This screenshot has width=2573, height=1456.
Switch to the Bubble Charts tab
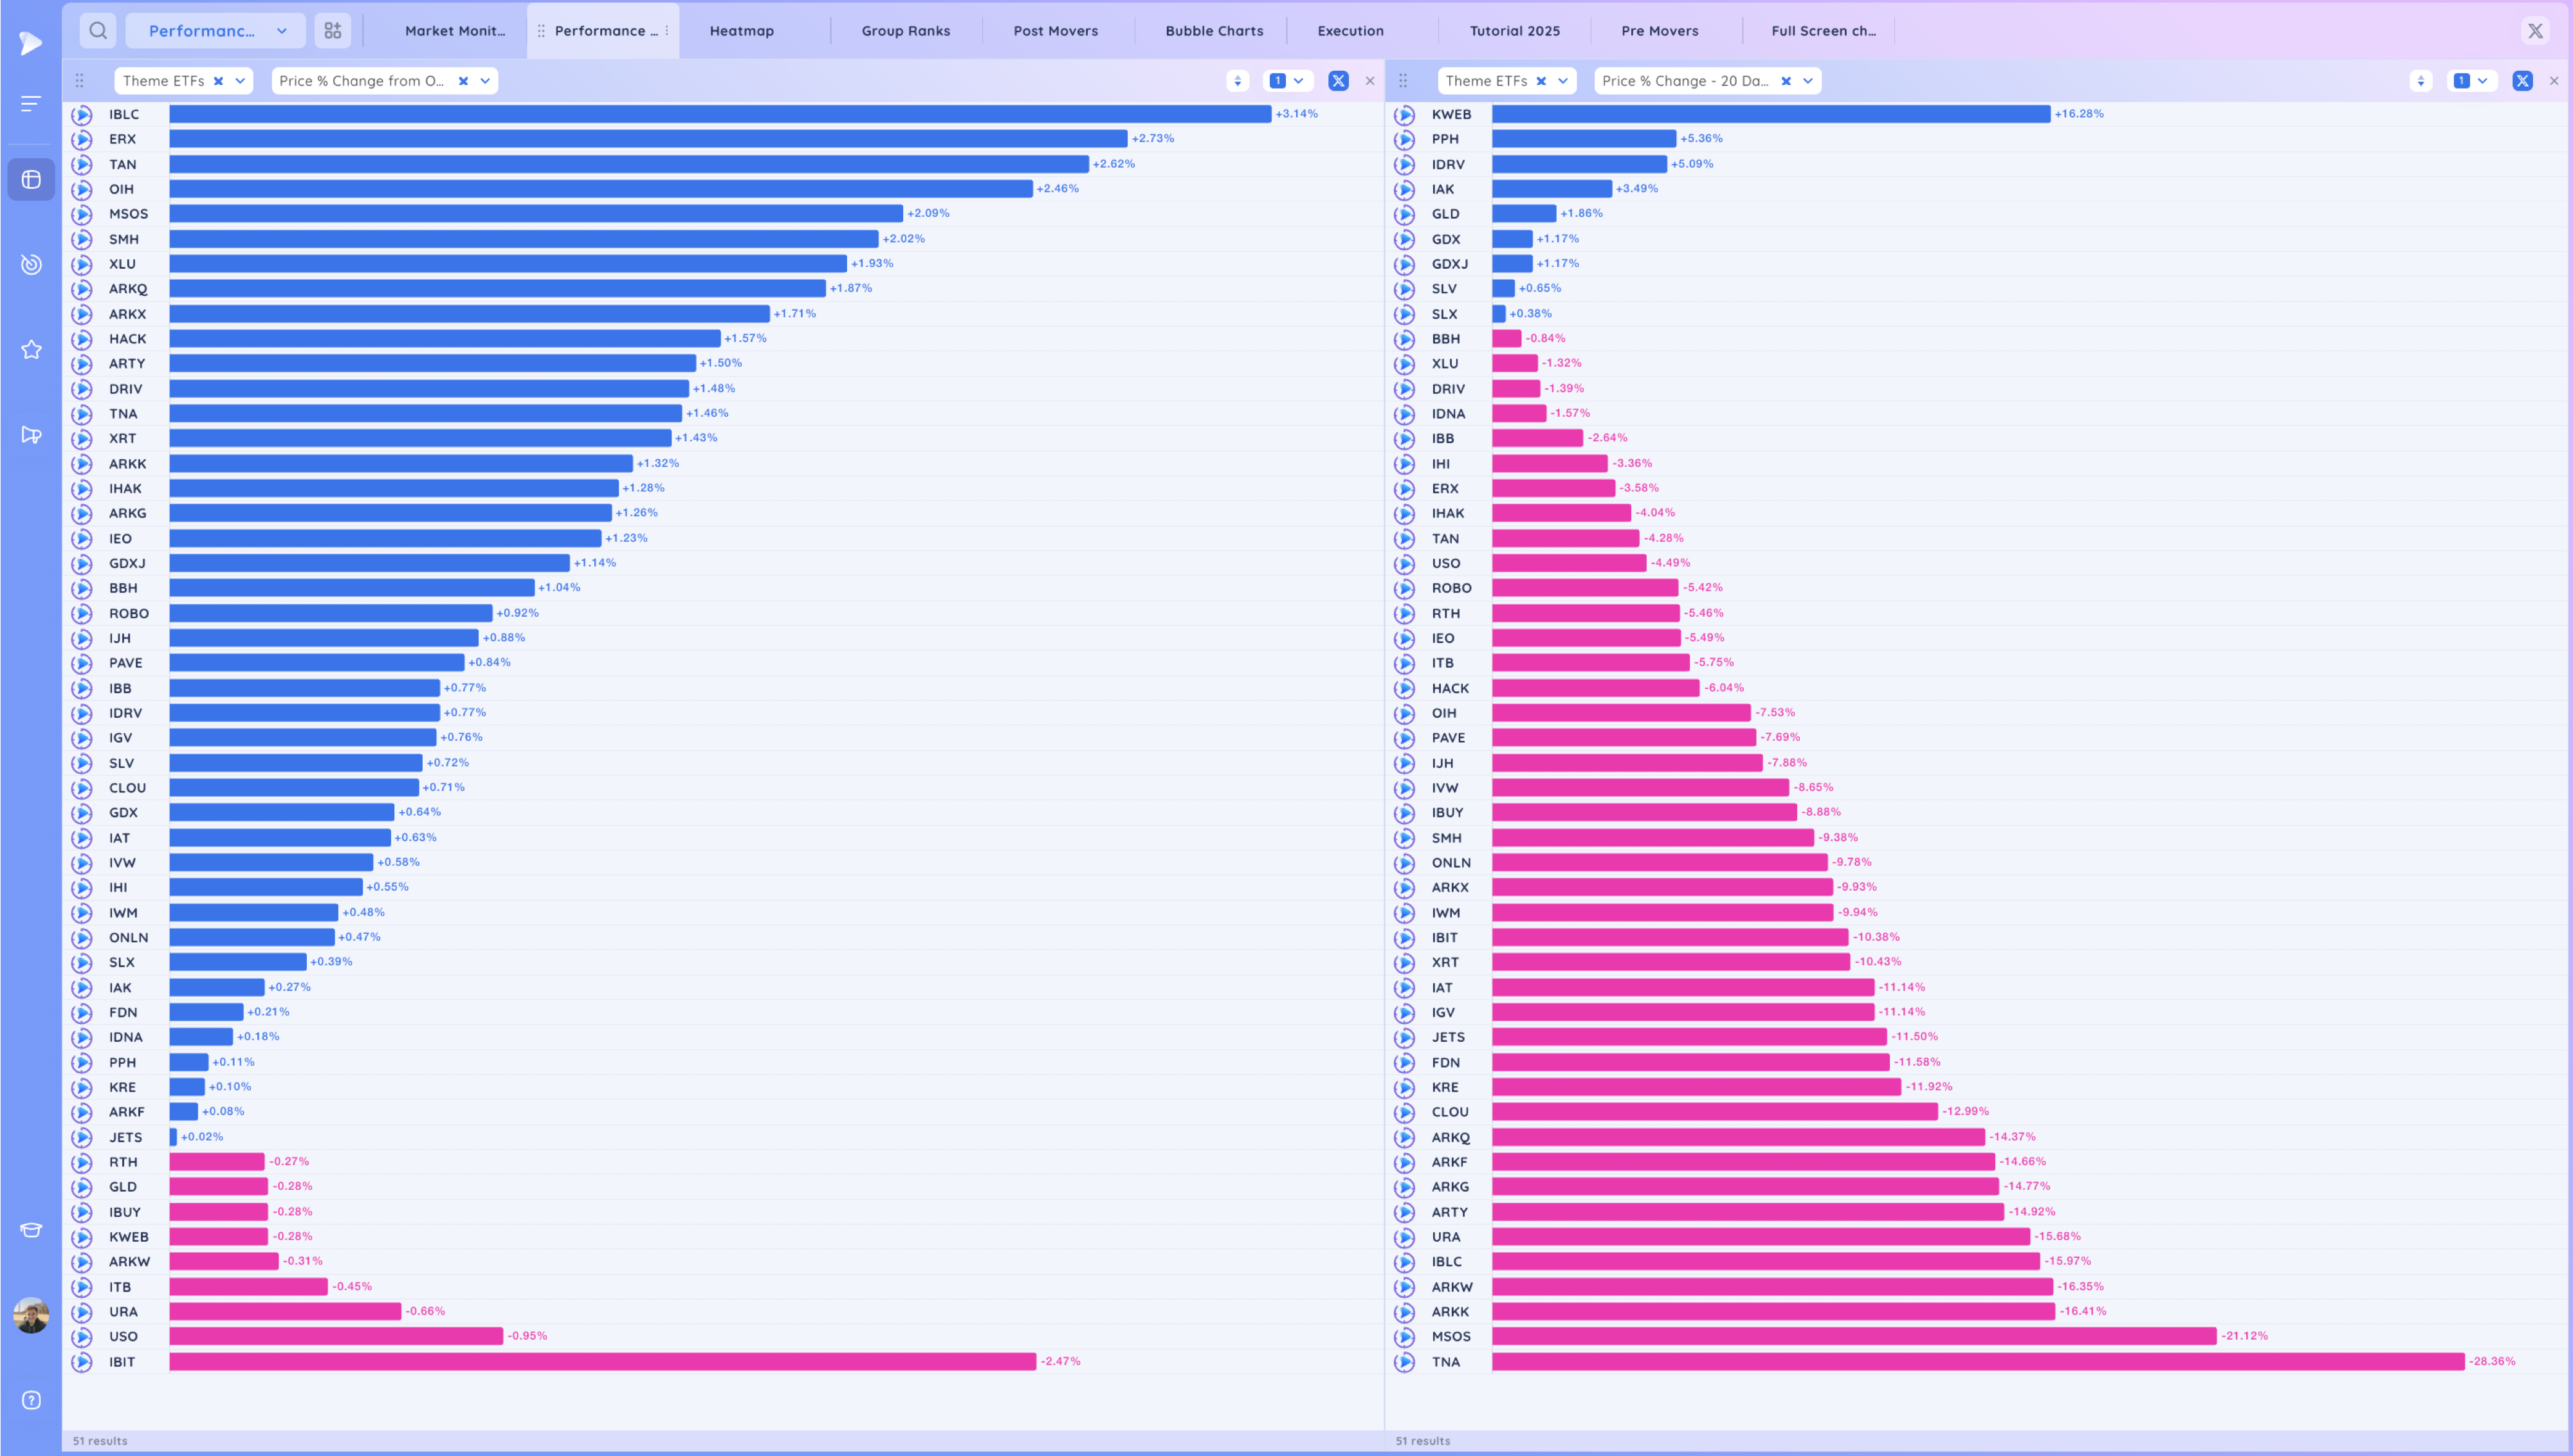(1214, 31)
